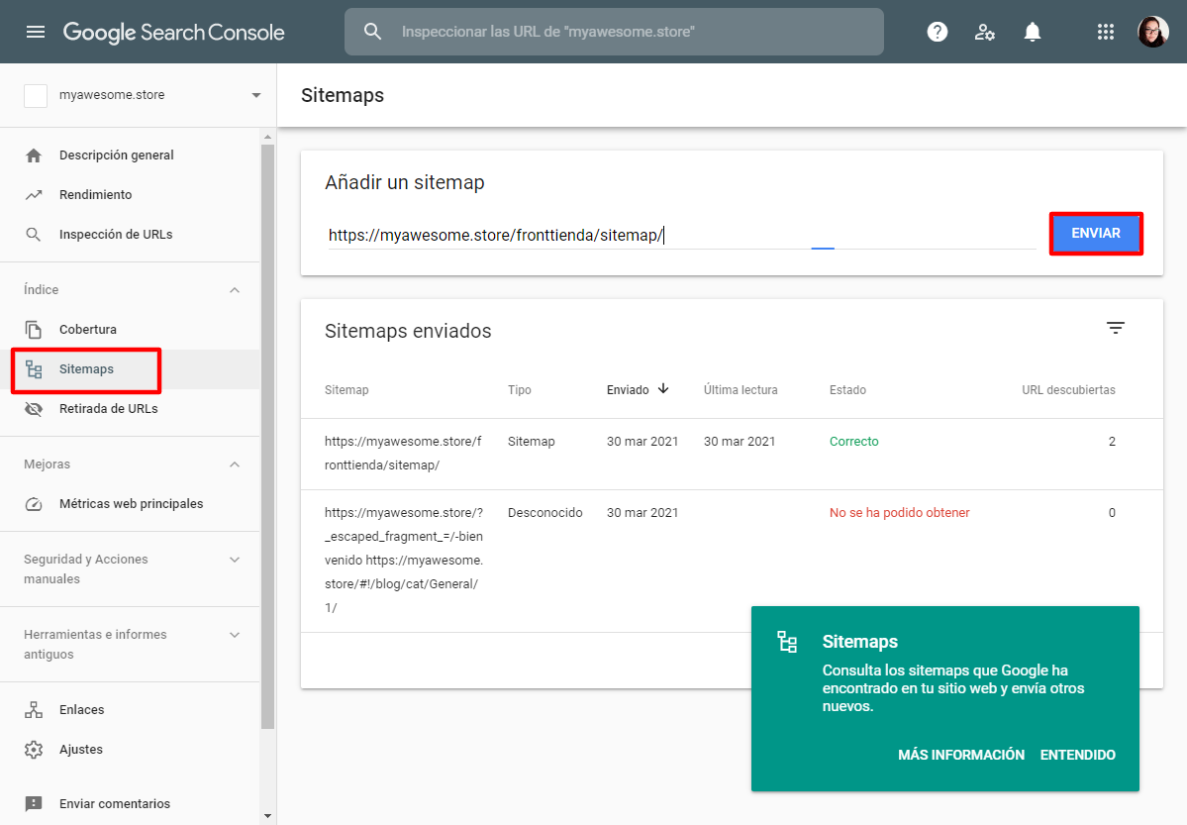
Task: Open the filter icon for Sitemaps enviados
Action: coord(1115,327)
